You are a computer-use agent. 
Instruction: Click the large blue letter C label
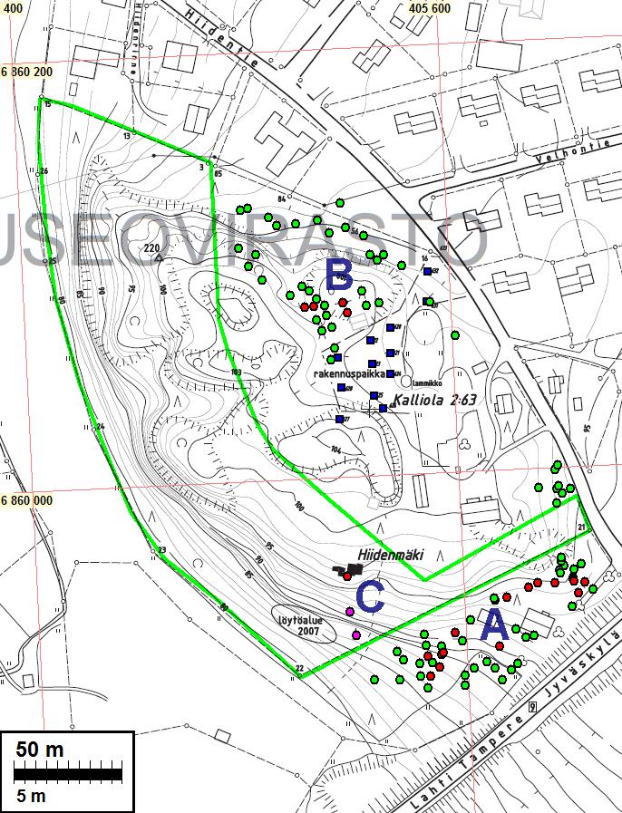tap(371, 597)
